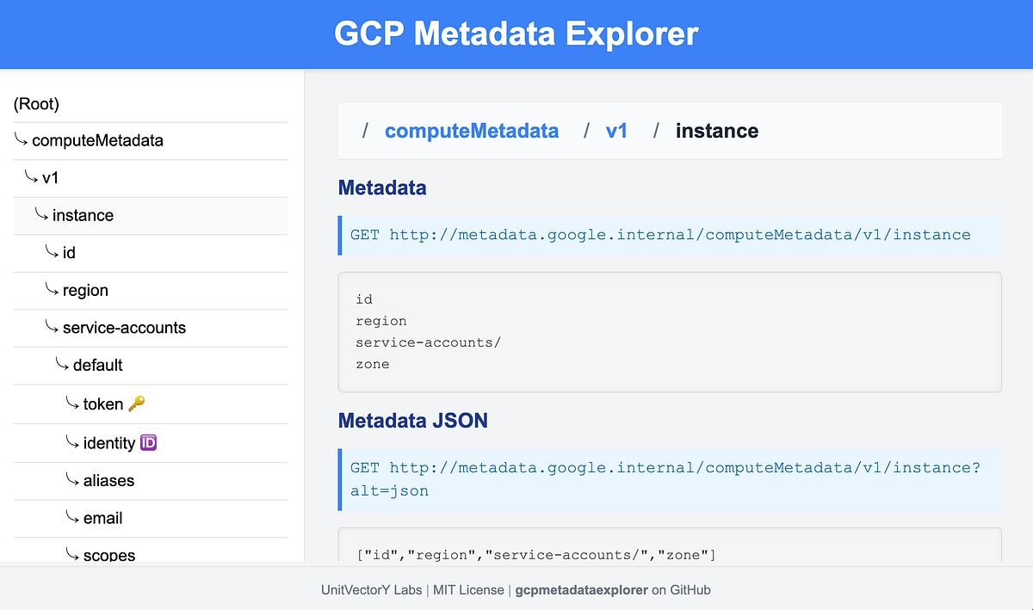
Task: Open the email metadata entry
Action: tap(104, 518)
